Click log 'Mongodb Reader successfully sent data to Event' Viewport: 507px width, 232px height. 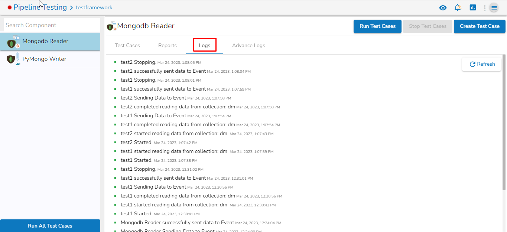point(201,223)
